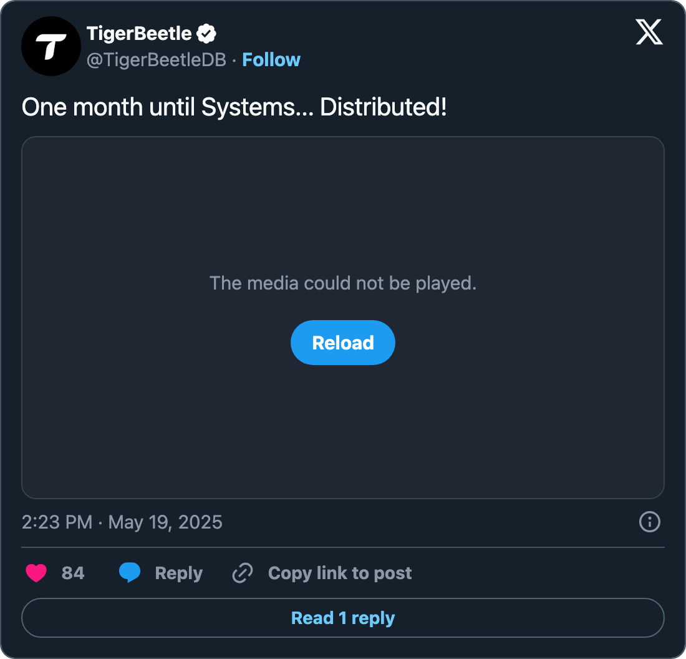
Task: Like the post with the heart icon
Action: pyautogui.click(x=36, y=573)
